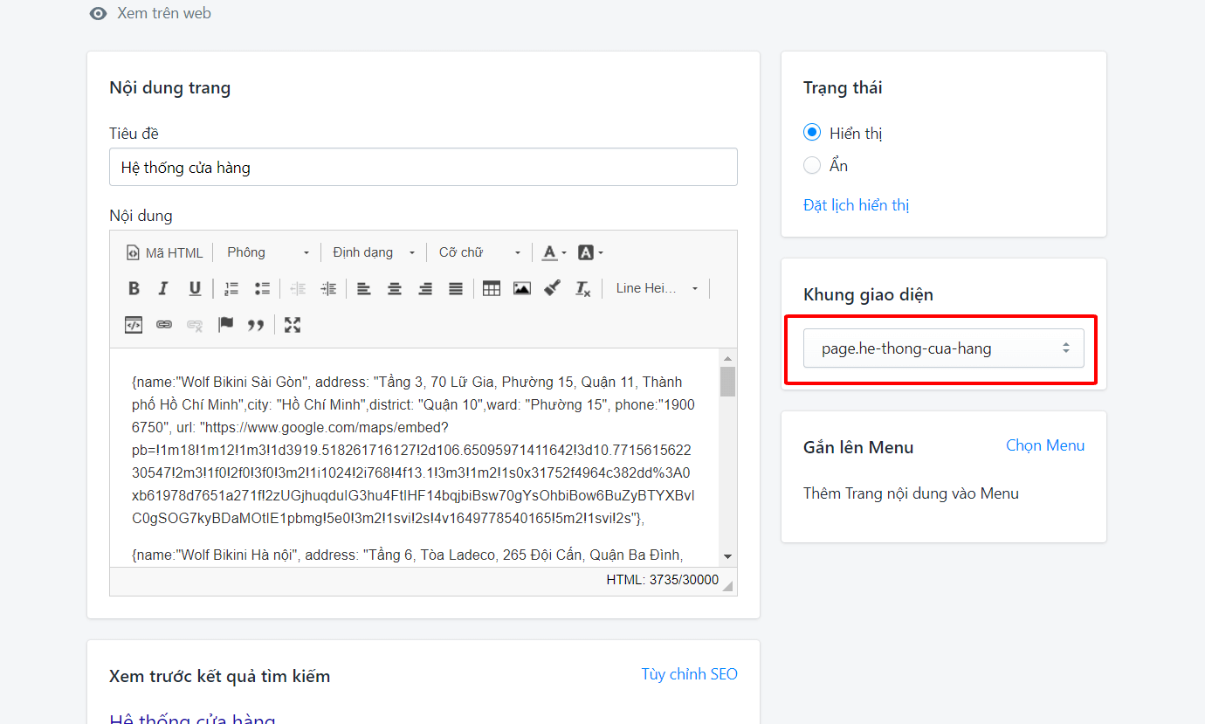Apply italic formatting
This screenshot has height=724, width=1205.
[x=163, y=289]
